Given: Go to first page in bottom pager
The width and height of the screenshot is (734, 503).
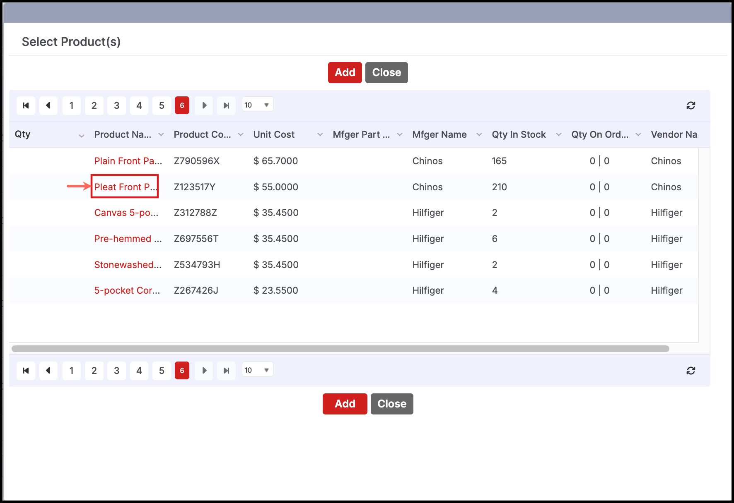Looking at the screenshot, I should 26,371.
